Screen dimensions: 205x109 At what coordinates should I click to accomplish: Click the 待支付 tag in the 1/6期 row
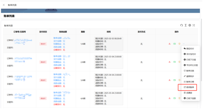[43, 44]
